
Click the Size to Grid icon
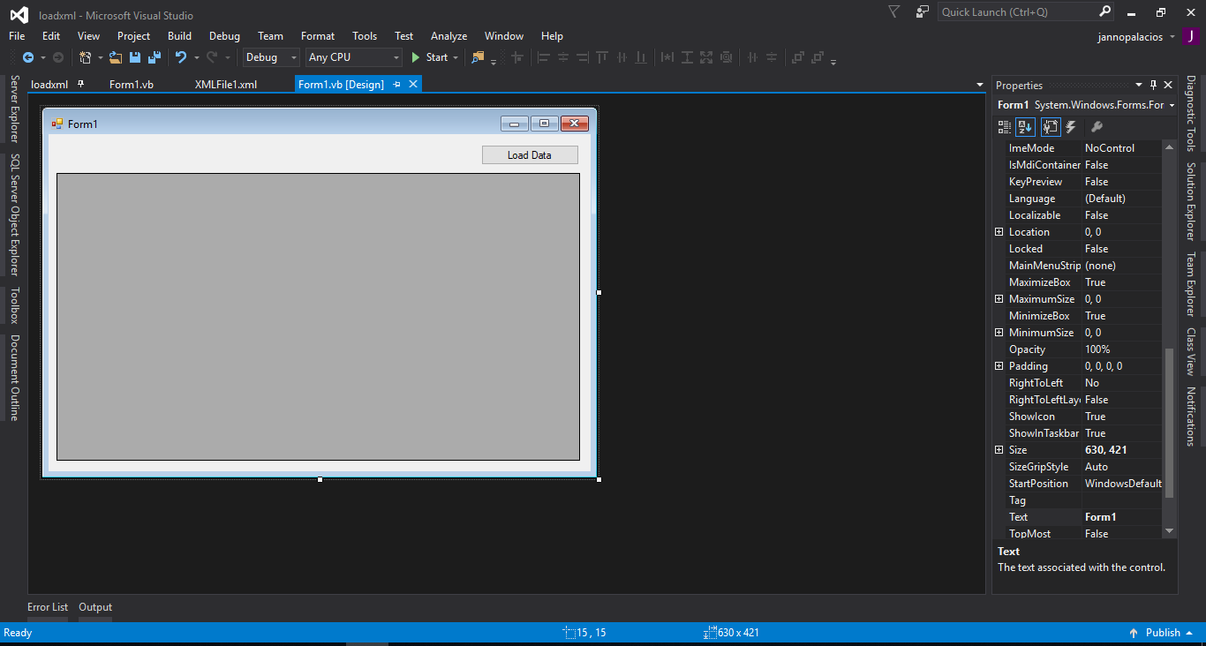(x=726, y=57)
